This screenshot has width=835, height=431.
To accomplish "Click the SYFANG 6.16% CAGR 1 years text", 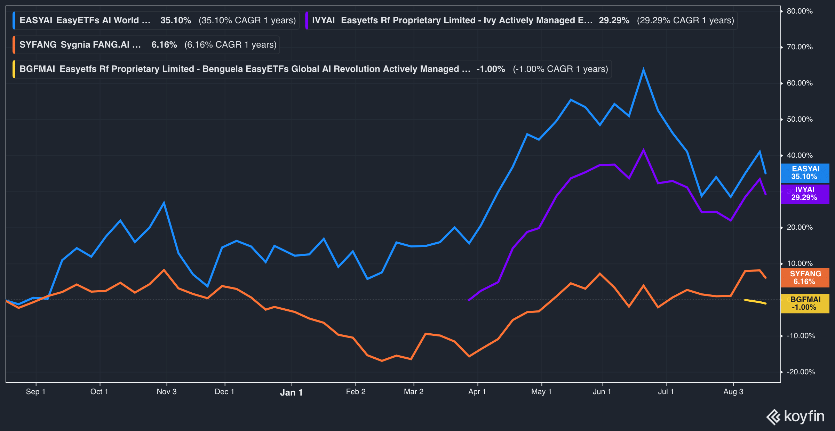I will click(x=230, y=45).
